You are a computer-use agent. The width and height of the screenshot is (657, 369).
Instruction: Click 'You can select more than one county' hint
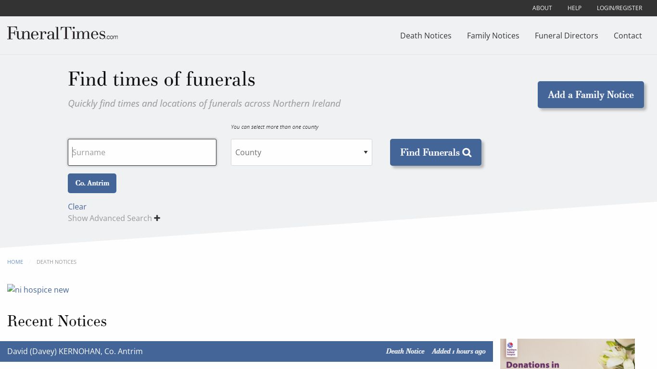click(x=275, y=127)
